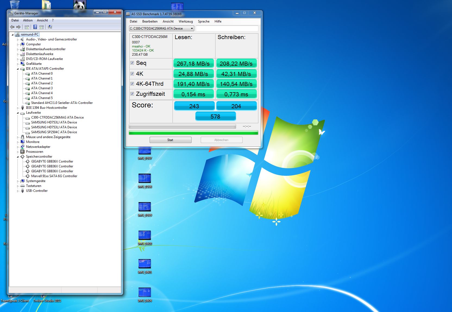Click the empty text field beside drive dropdown
The image size is (452, 312).
pyautogui.click(x=227, y=28)
